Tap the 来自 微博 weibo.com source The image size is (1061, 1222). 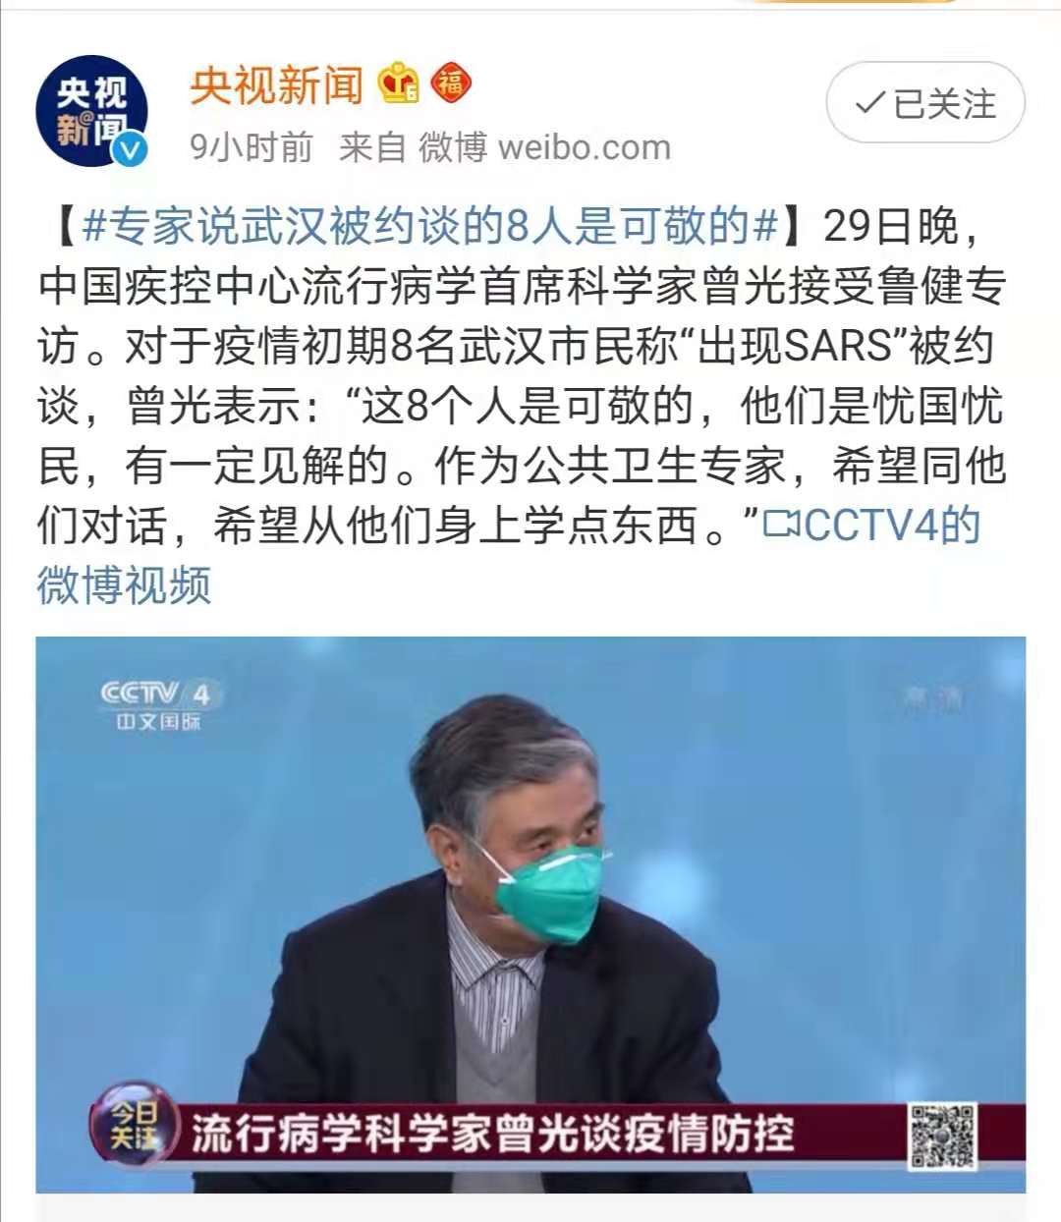point(505,147)
